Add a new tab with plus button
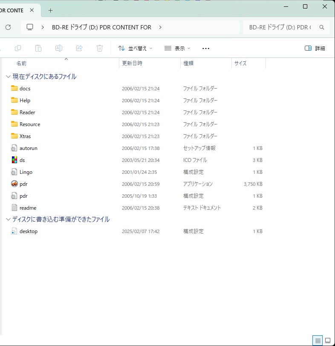 click(50, 10)
